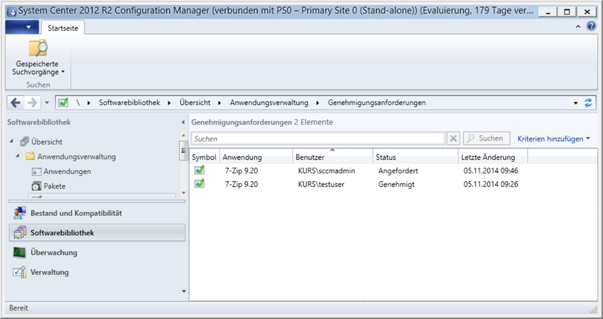Click the breadcrumb root checkmark icon
Image resolution: width=603 pixels, height=319 pixels.
[x=63, y=103]
